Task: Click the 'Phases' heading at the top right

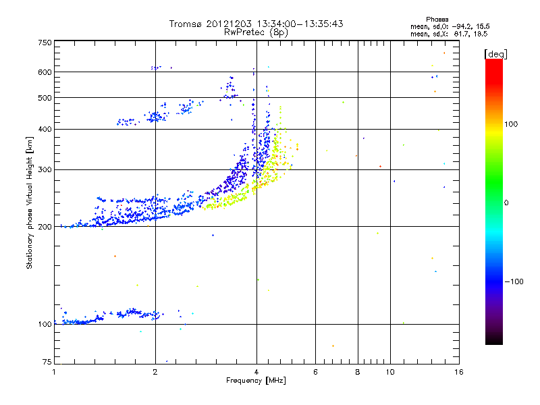Action: (437, 20)
